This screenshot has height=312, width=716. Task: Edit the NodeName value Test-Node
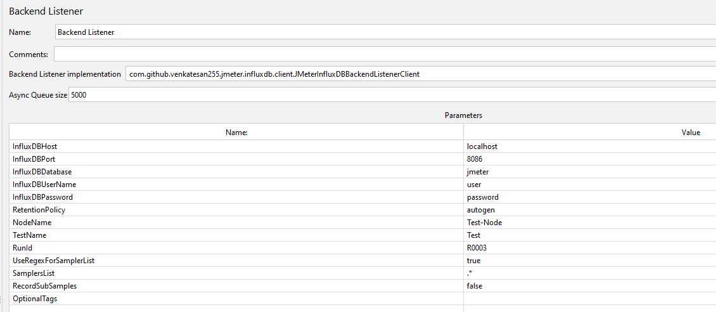point(484,223)
